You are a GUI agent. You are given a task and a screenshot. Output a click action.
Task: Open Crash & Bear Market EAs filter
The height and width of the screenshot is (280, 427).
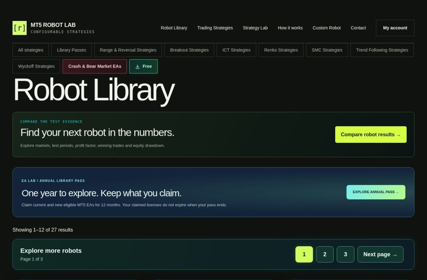click(95, 66)
